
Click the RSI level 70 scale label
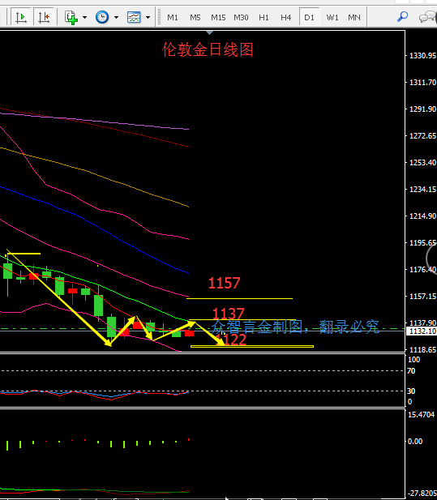pyautogui.click(x=411, y=371)
